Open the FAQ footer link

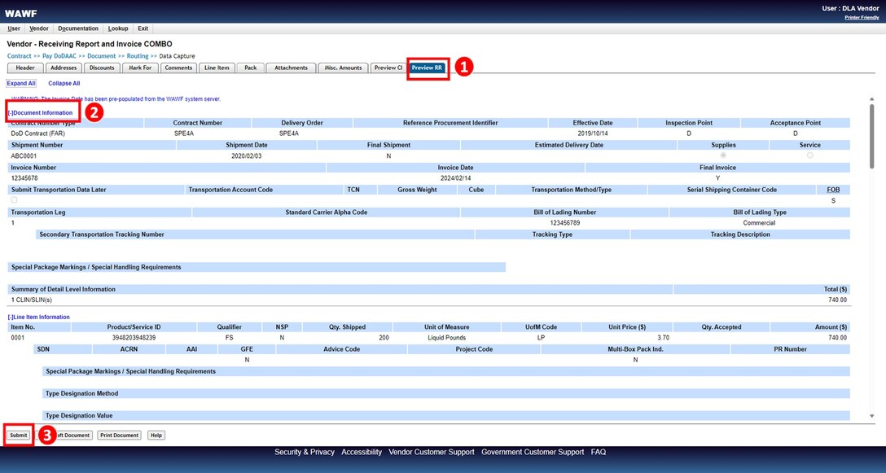click(x=599, y=452)
